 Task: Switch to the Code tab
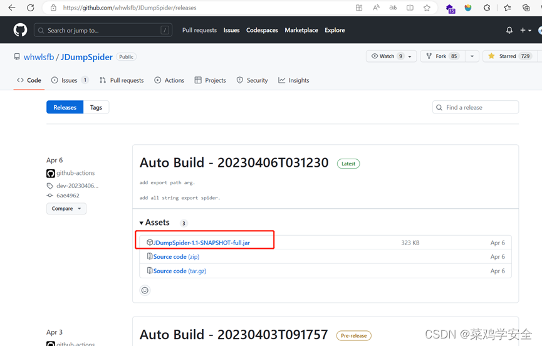click(x=29, y=80)
